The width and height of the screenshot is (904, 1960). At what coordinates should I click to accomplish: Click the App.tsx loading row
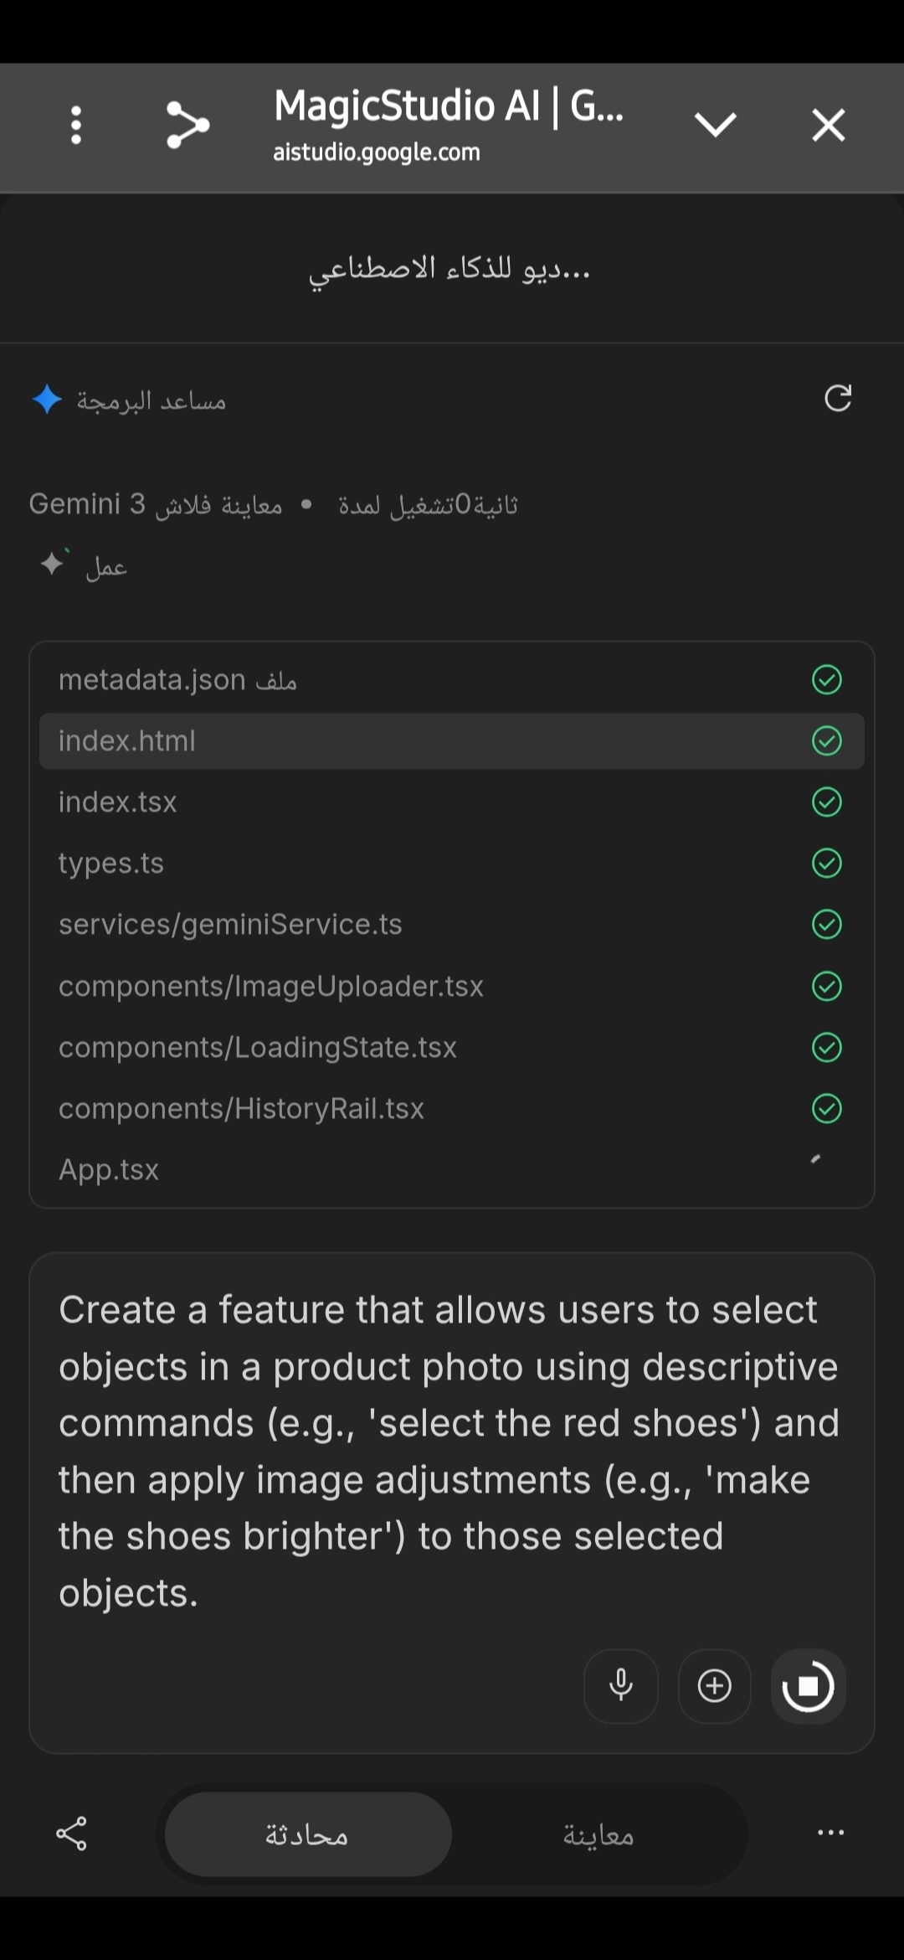[109, 1170]
